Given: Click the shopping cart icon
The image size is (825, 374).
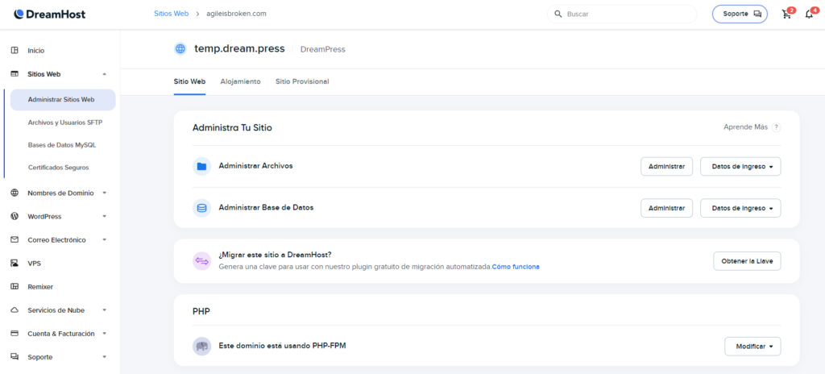Looking at the screenshot, I should click(786, 15).
